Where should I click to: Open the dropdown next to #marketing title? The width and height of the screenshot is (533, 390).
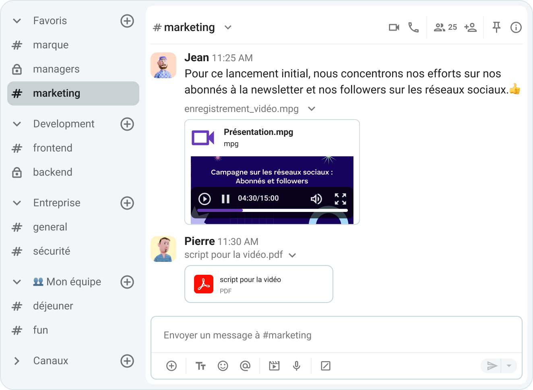228,27
